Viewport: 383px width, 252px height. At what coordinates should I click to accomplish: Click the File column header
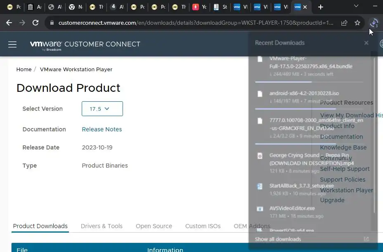22,250
